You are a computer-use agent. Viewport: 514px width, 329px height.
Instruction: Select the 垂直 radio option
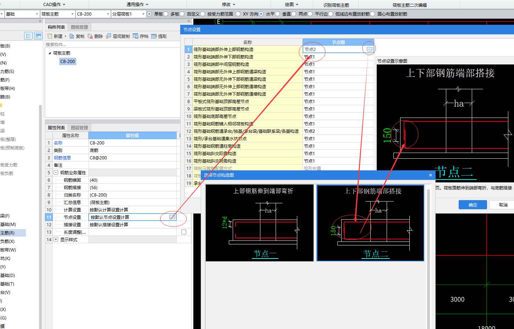[x=277, y=14]
